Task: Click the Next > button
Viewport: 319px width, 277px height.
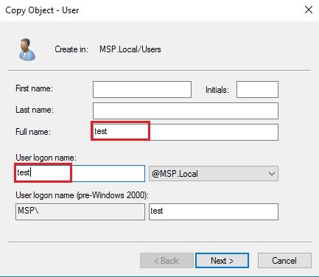Action: tap(222, 261)
